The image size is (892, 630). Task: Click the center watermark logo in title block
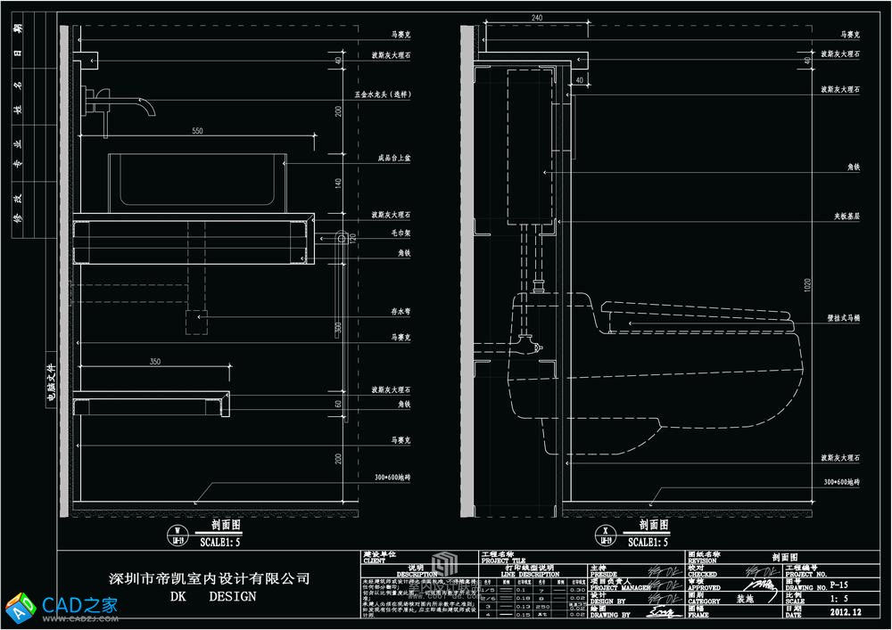click(445, 566)
